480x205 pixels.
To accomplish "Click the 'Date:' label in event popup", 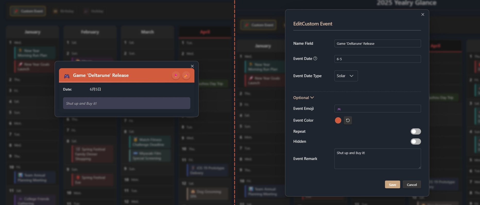I will coord(67,89).
